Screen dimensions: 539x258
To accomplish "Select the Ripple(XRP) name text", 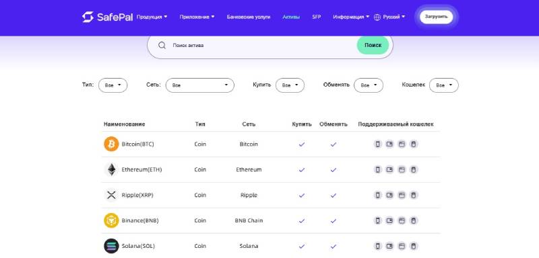I will 137,195.
